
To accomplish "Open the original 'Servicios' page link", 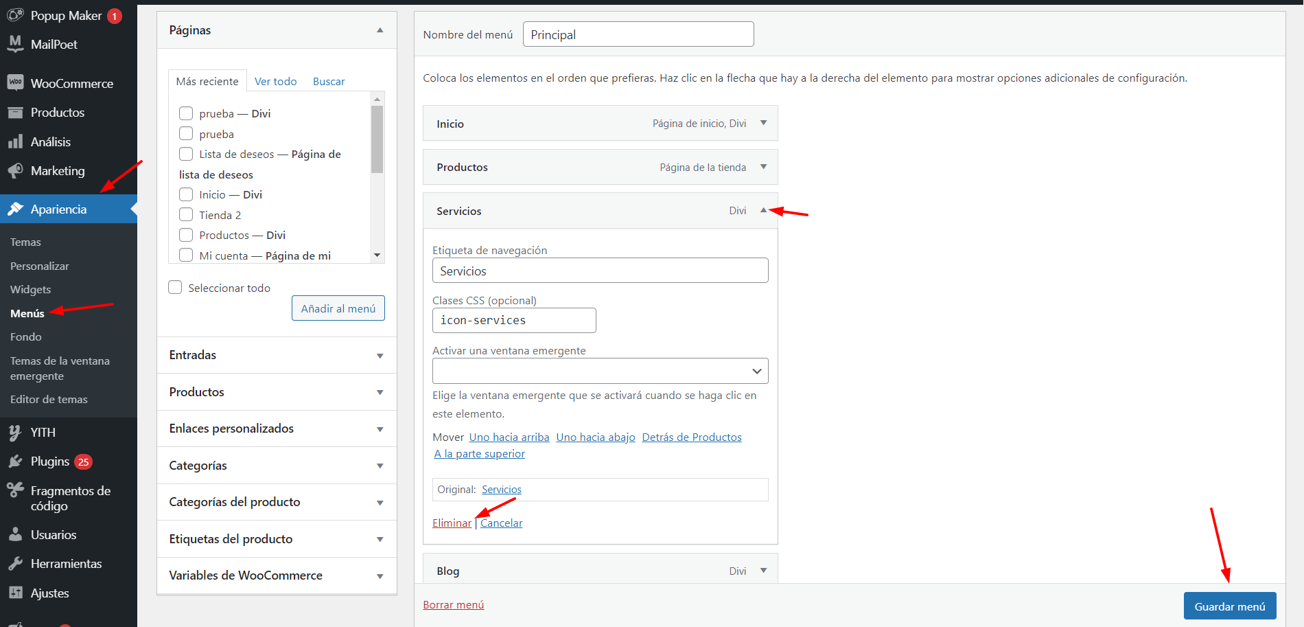I will click(502, 489).
